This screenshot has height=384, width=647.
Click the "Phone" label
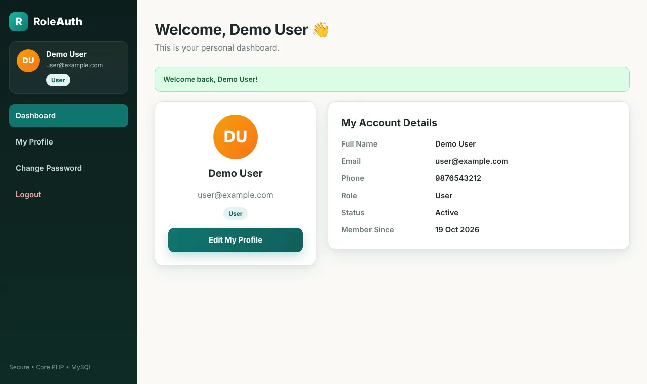[x=353, y=178]
